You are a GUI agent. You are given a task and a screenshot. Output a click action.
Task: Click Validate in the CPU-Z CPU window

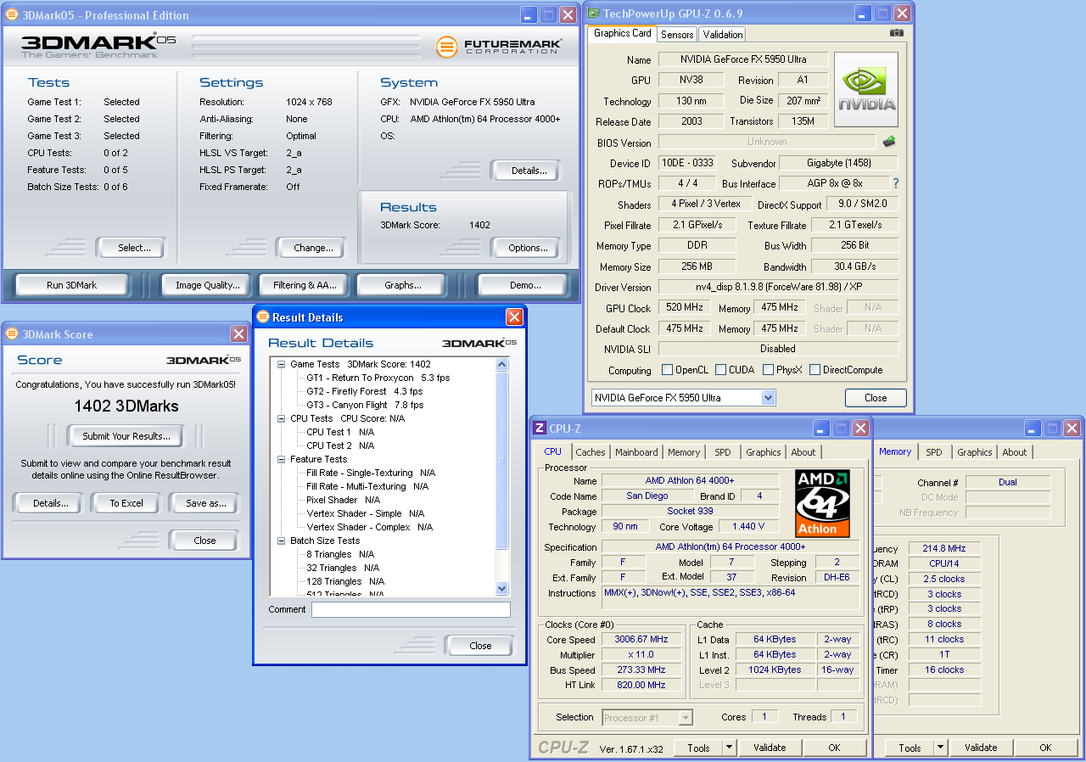point(770,748)
